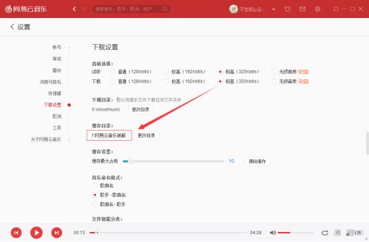Screen dimensions: 369x242
Task: Go back with the title bar back arrow
Action: (x=74, y=9)
